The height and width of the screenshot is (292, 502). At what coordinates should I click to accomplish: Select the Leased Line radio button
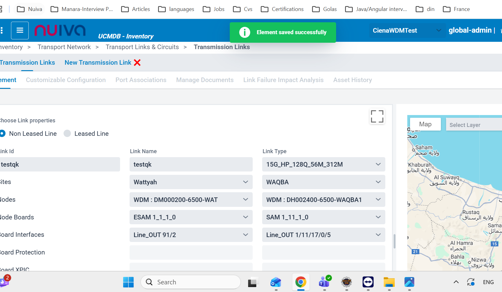(x=67, y=134)
